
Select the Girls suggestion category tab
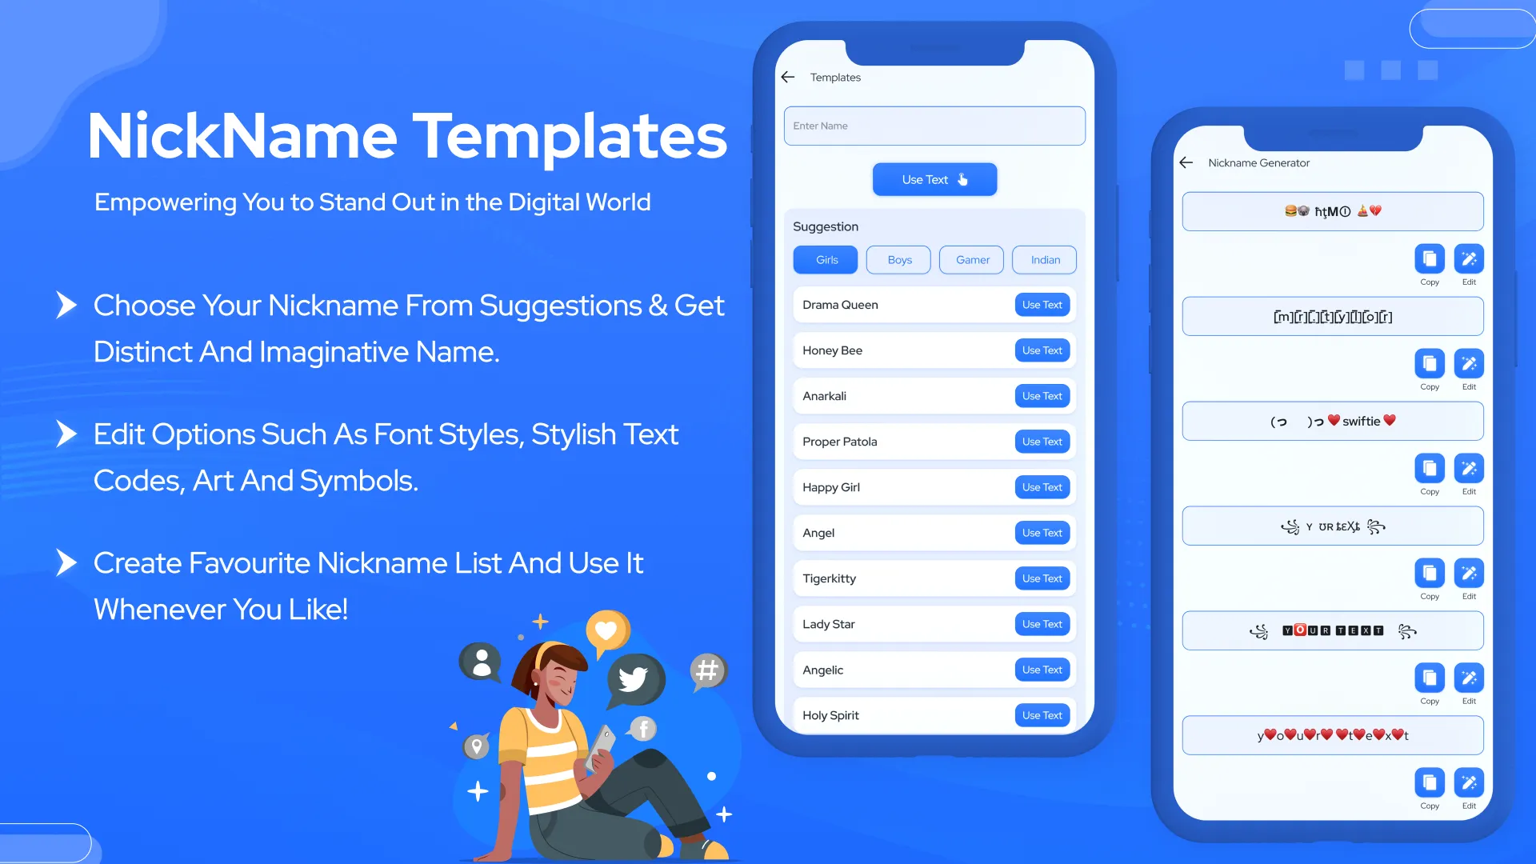pos(827,259)
